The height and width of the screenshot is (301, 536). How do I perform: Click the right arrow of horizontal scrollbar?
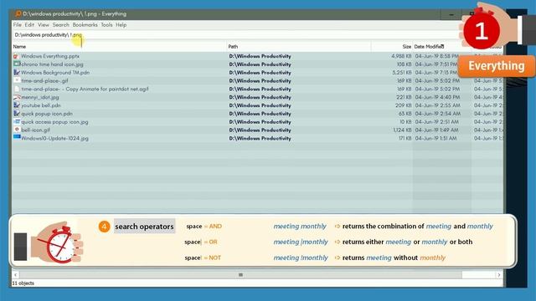coord(499,275)
